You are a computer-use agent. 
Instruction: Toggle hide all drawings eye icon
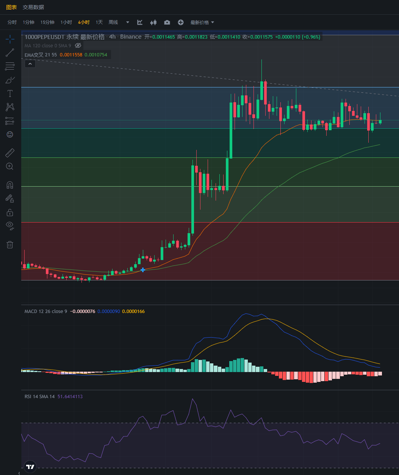(10, 226)
